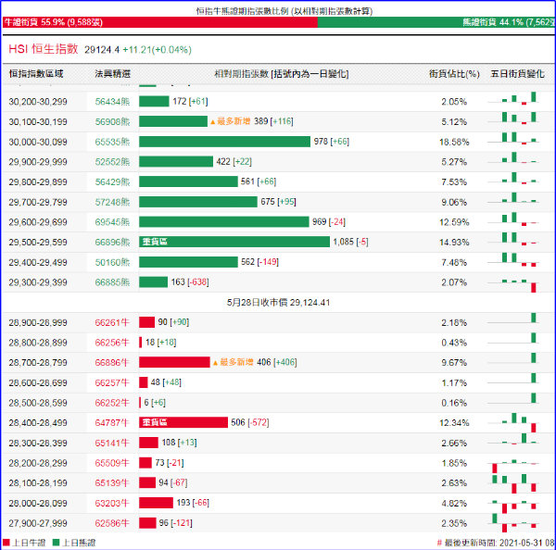Open five-day chart for 27,900-27,999 row
556x550 pixels.
pyautogui.click(x=513, y=523)
